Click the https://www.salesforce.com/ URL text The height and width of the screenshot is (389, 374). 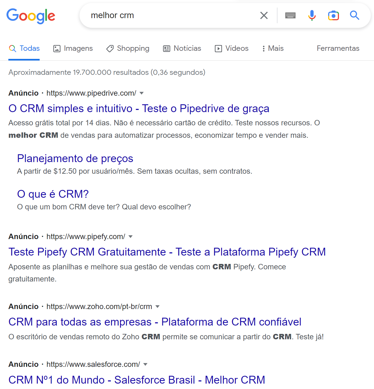(93, 364)
